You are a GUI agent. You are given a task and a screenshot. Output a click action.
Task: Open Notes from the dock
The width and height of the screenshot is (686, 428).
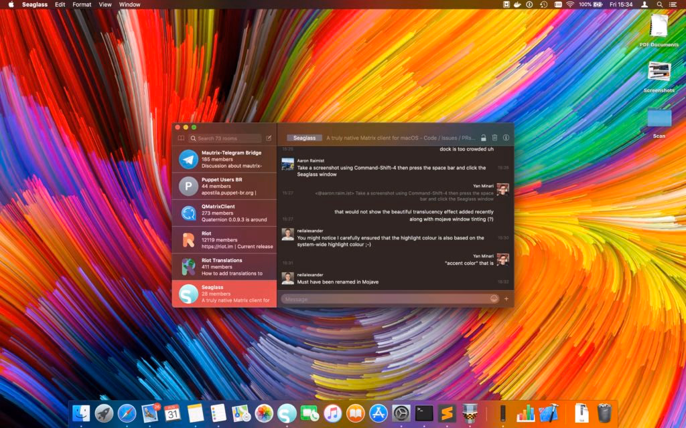click(x=195, y=413)
